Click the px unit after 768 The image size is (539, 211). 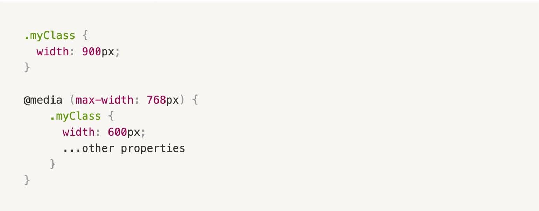pos(173,100)
